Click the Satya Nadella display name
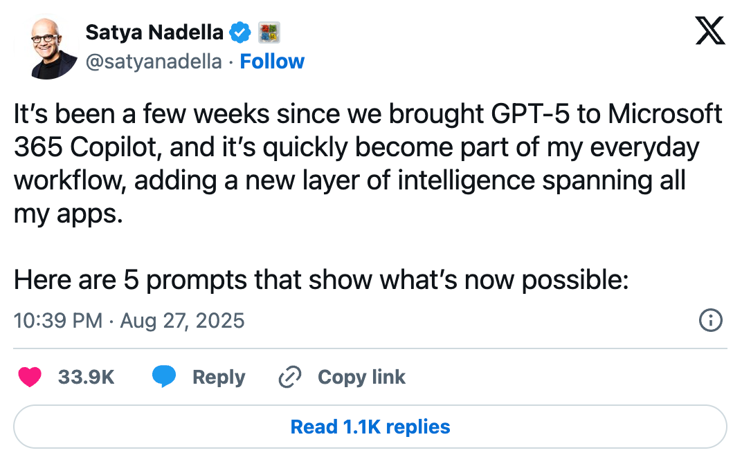The height and width of the screenshot is (466, 742). click(x=154, y=32)
